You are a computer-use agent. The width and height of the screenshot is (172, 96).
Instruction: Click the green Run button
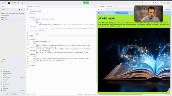pos(86,3)
